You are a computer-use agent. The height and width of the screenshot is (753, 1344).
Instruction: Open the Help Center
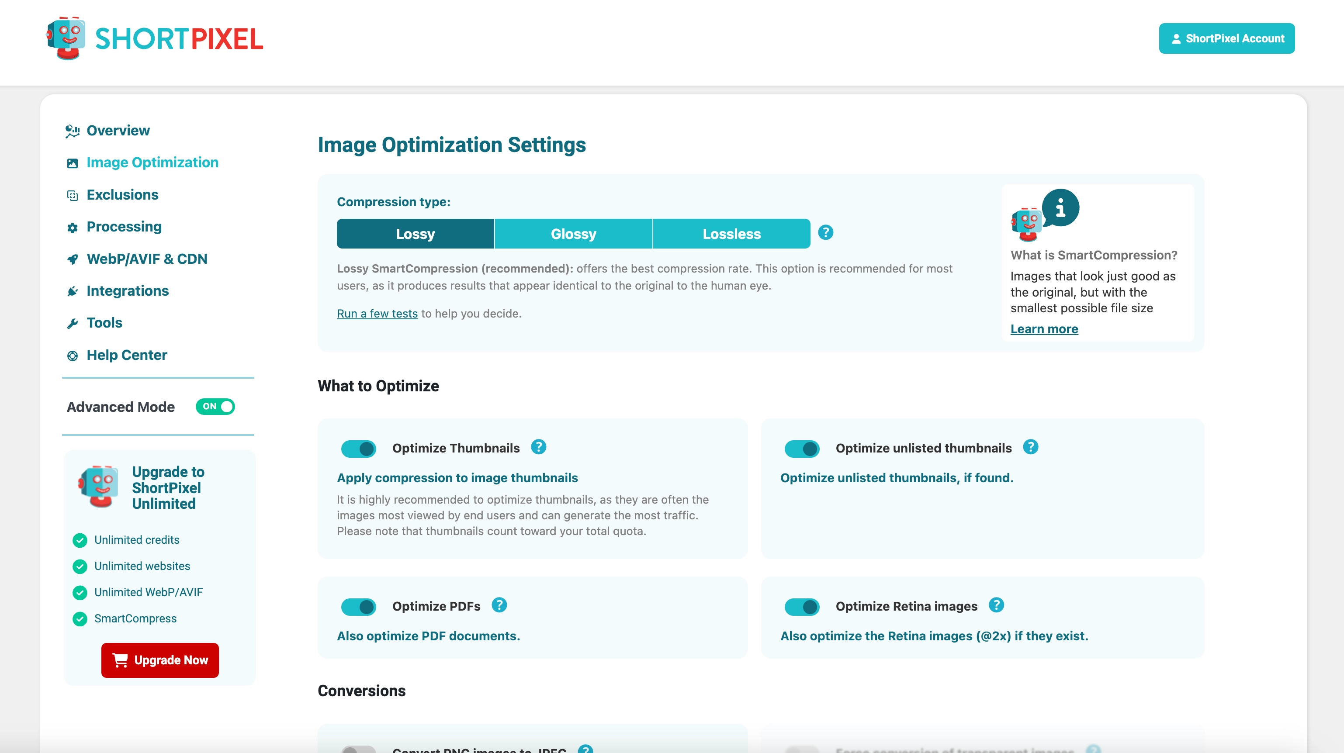click(x=127, y=355)
